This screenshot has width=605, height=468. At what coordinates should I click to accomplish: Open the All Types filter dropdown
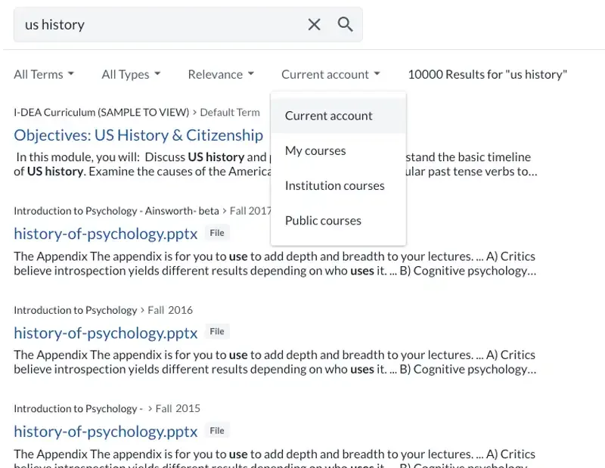(130, 74)
